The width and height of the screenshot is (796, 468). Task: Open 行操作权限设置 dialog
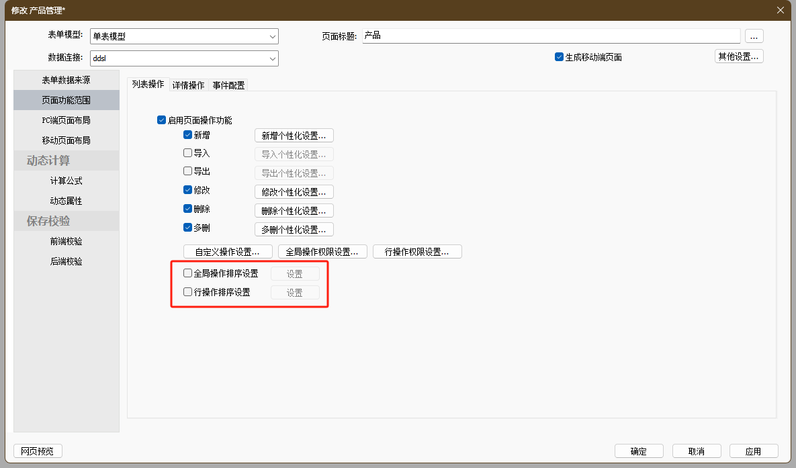pos(417,252)
